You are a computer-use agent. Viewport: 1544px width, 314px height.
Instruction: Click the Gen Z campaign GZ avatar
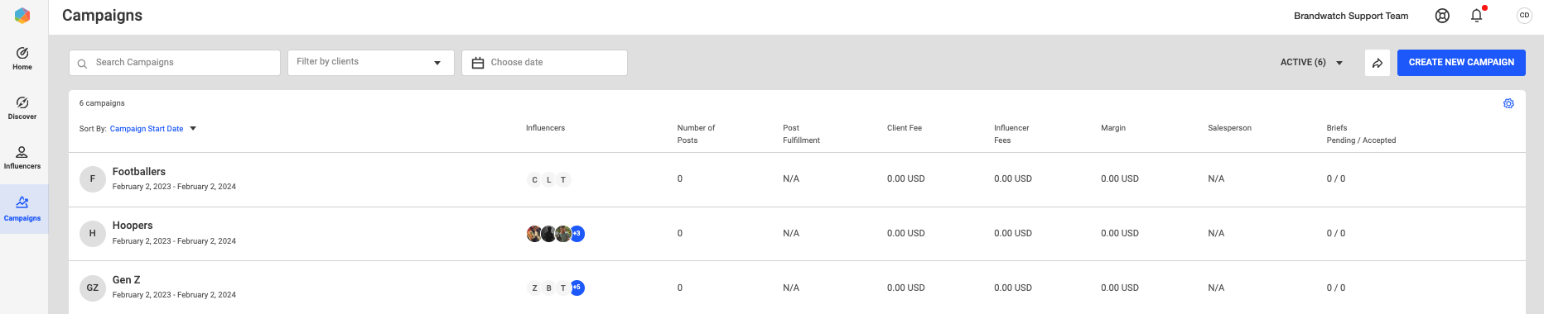coord(93,288)
